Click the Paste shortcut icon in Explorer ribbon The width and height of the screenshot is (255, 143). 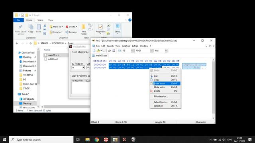45,33
